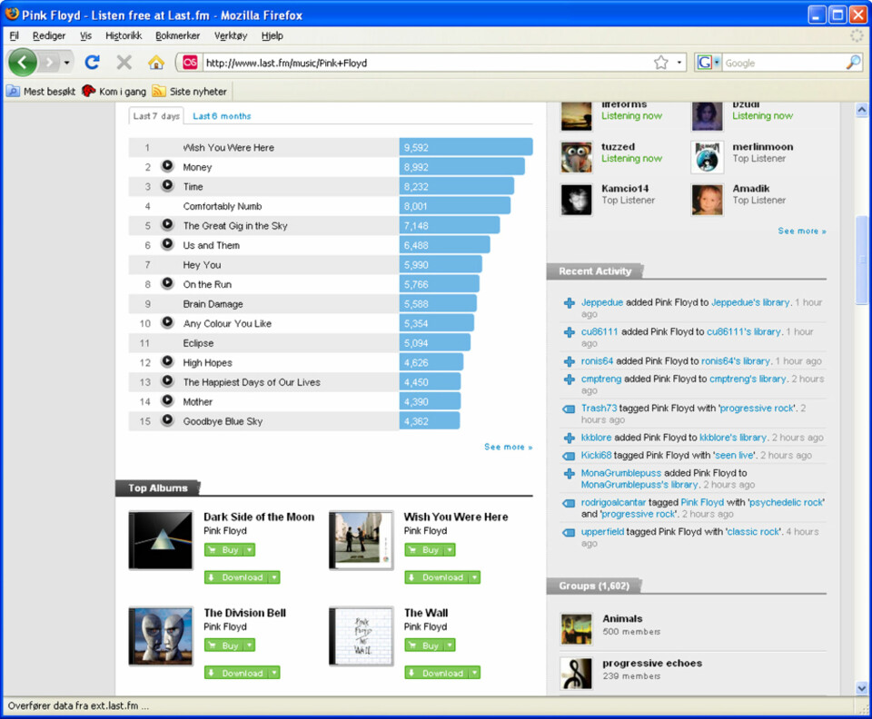View tuzzed's avatar picture

point(576,157)
